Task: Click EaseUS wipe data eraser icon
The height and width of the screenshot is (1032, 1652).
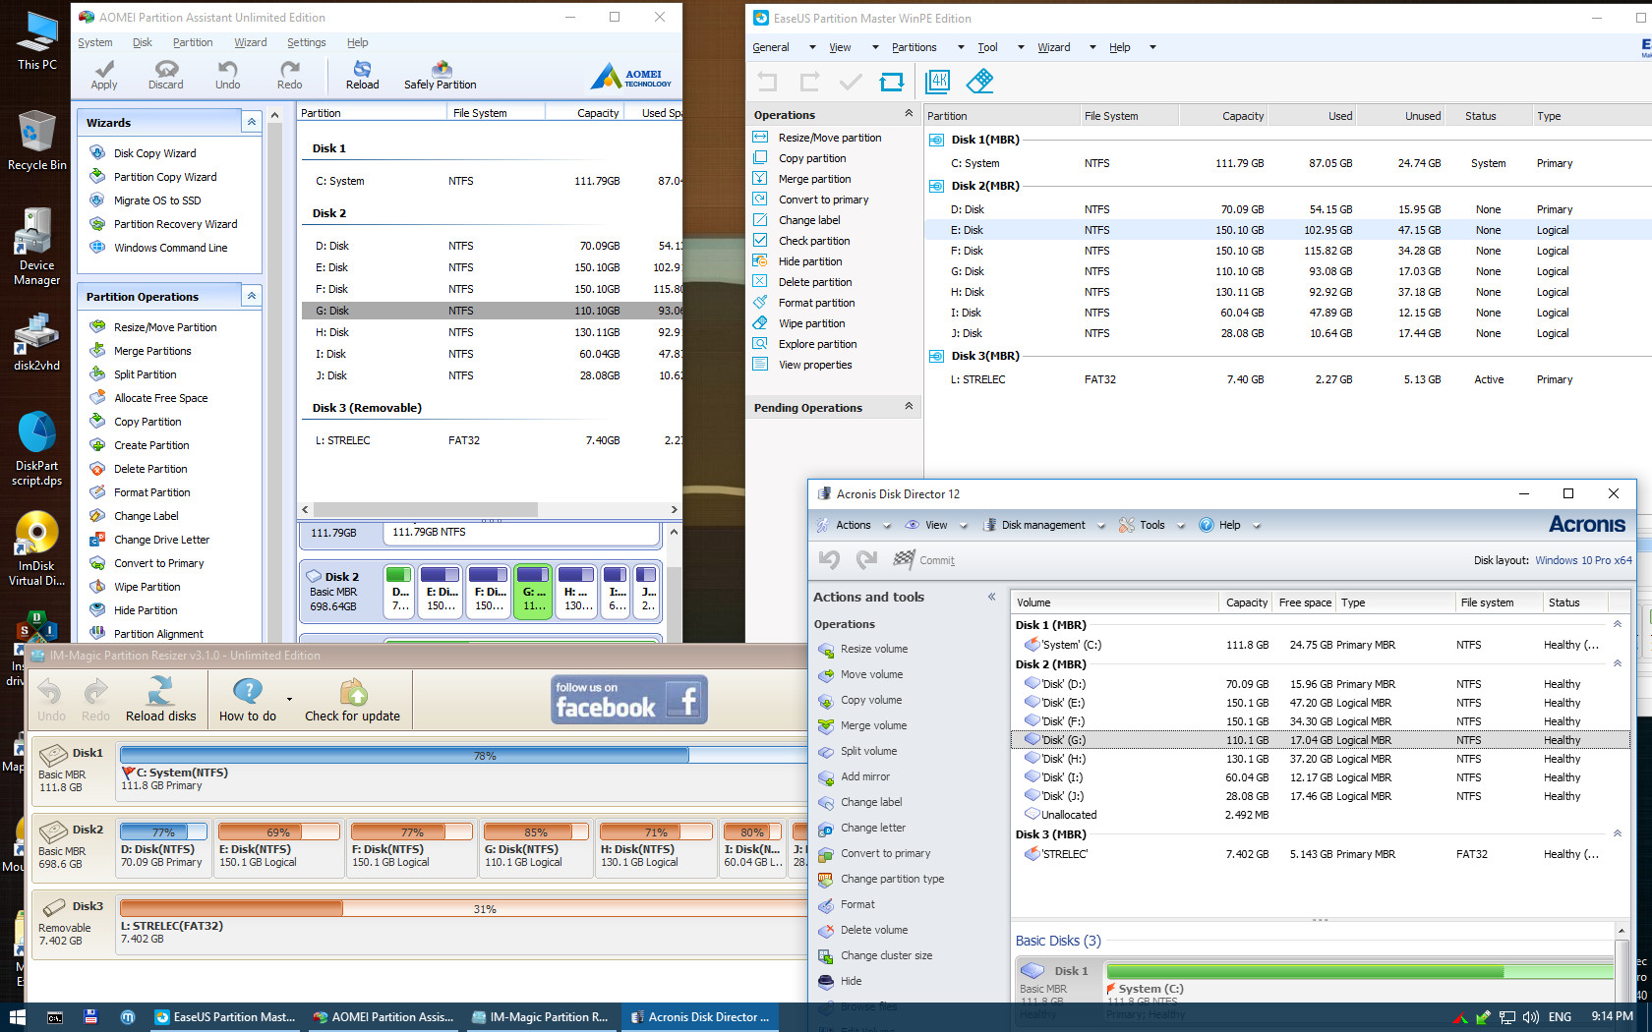Action: pos(979,82)
